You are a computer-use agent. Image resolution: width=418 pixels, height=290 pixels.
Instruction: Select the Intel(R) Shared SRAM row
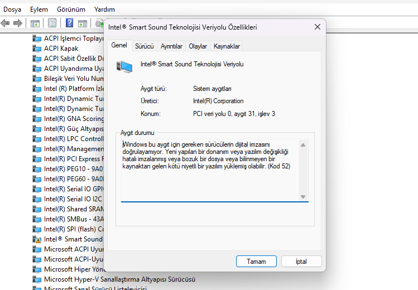(x=68, y=209)
